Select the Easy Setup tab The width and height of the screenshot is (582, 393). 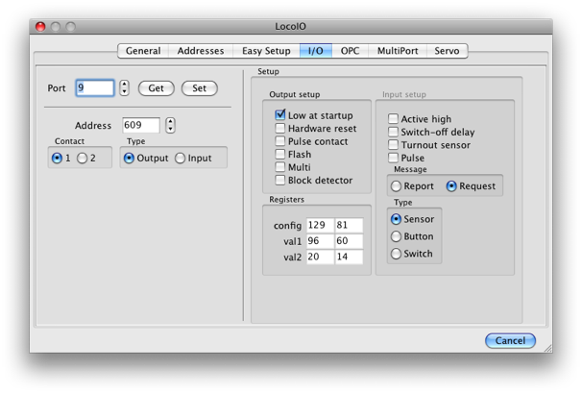266,51
